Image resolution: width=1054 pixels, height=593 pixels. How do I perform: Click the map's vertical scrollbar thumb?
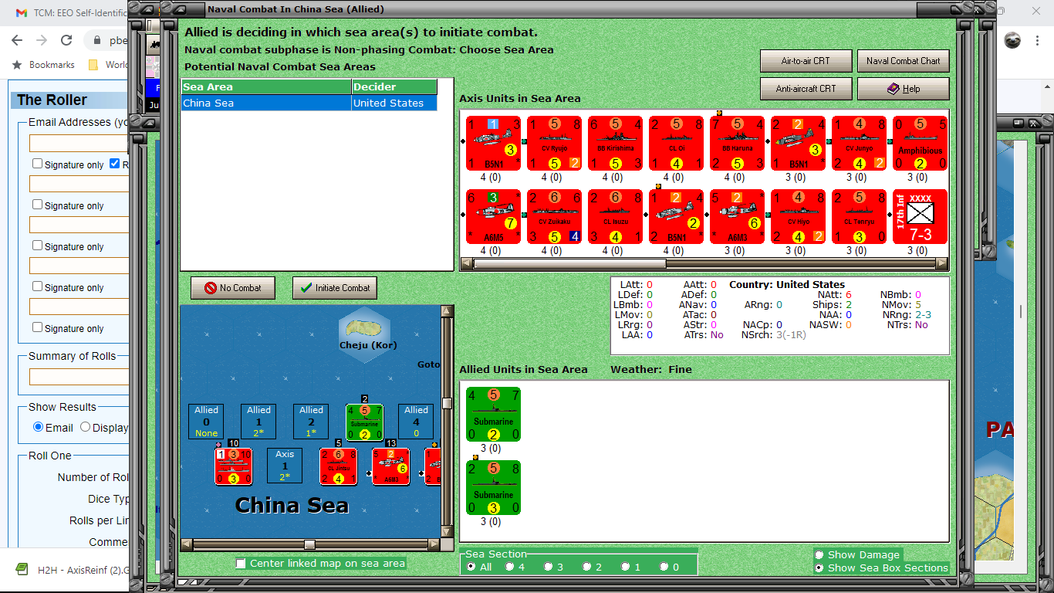[447, 403]
